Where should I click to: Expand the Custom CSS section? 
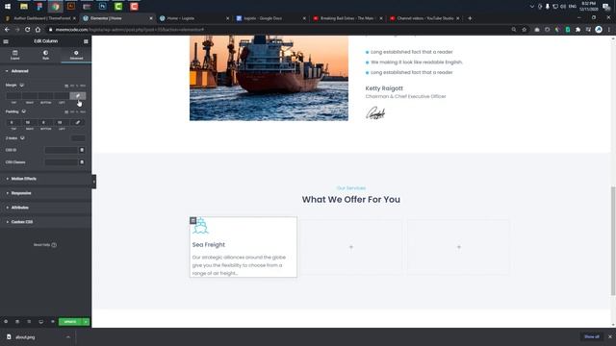tap(45, 222)
